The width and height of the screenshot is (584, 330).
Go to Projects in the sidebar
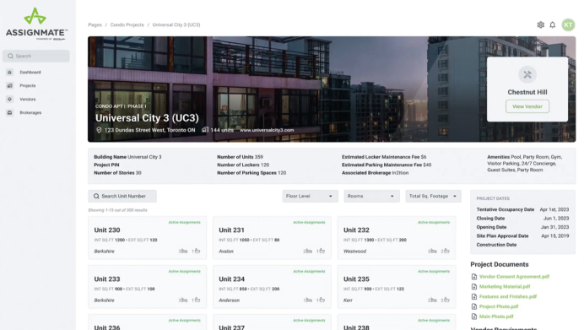pos(28,86)
